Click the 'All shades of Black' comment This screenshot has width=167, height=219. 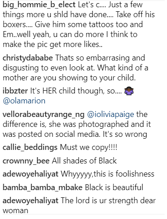84,161
